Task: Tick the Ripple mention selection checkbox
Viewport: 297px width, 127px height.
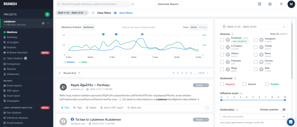Action: (207, 108)
